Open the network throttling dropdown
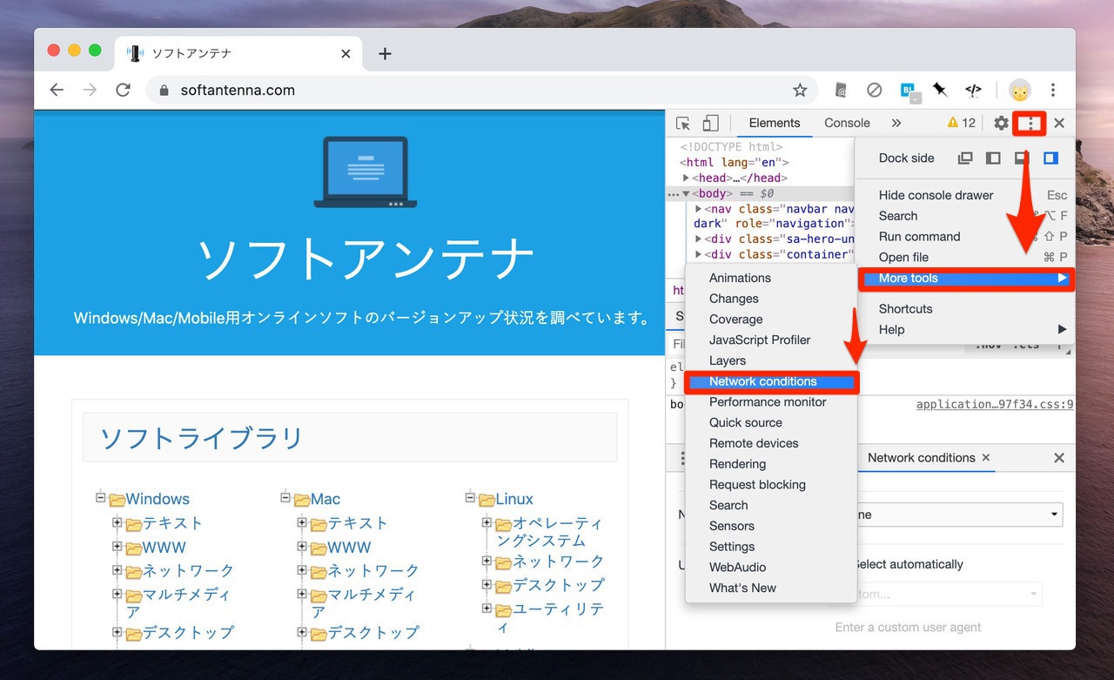The width and height of the screenshot is (1114, 680). coord(957,515)
